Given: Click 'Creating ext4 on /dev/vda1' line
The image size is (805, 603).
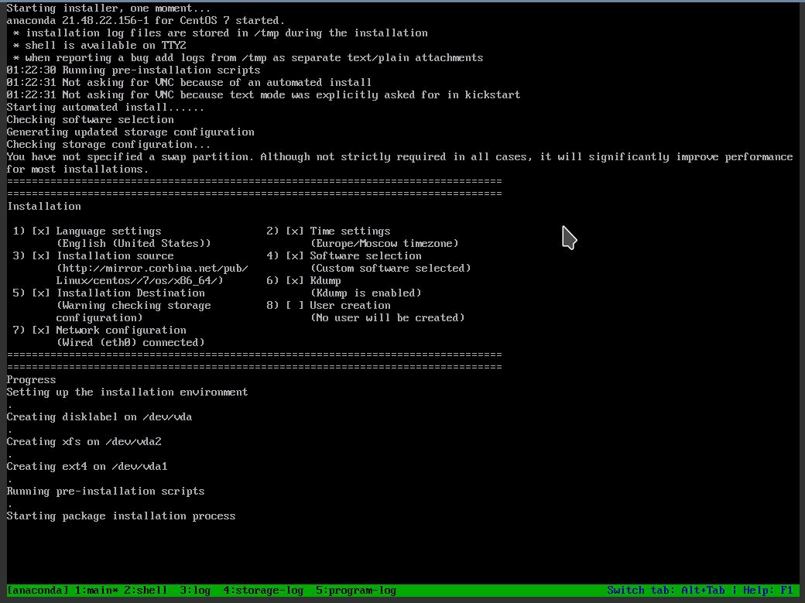Looking at the screenshot, I should pyautogui.click(x=87, y=466).
